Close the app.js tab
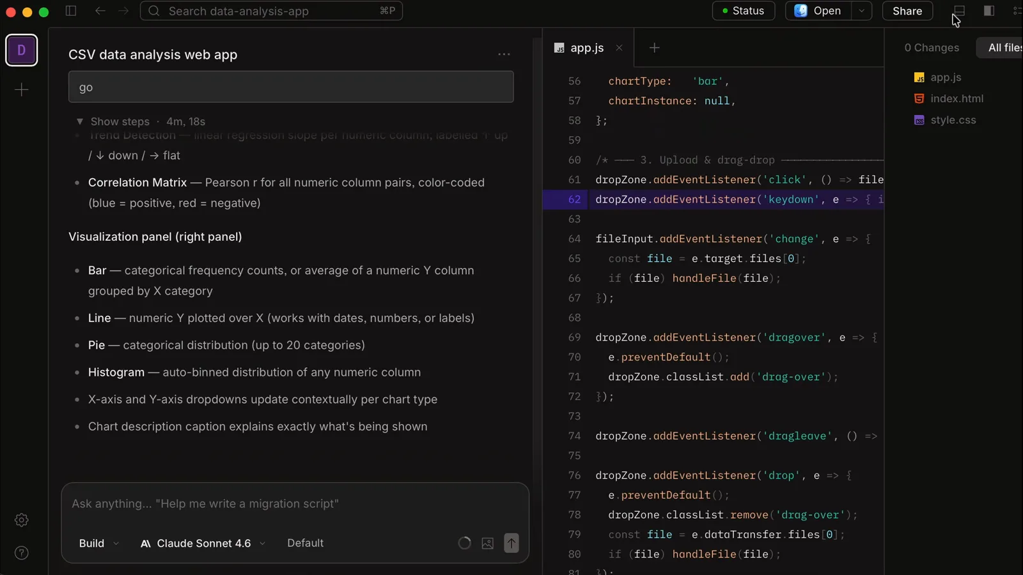Viewport: 1023px width, 575px height. pyautogui.click(x=619, y=48)
